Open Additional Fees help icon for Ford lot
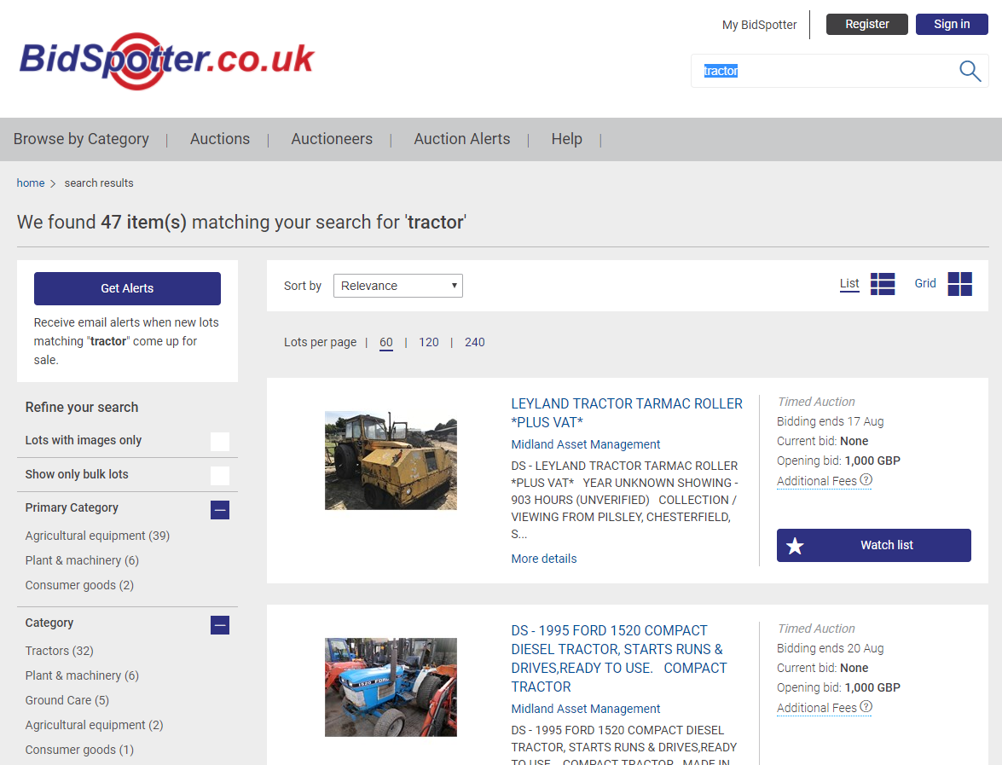This screenshot has height=765, width=1002. pos(866,707)
